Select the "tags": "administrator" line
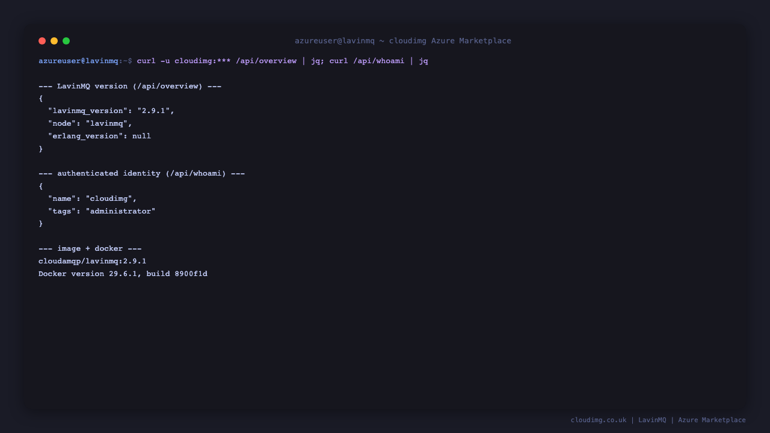The height and width of the screenshot is (433, 770). 102,211
